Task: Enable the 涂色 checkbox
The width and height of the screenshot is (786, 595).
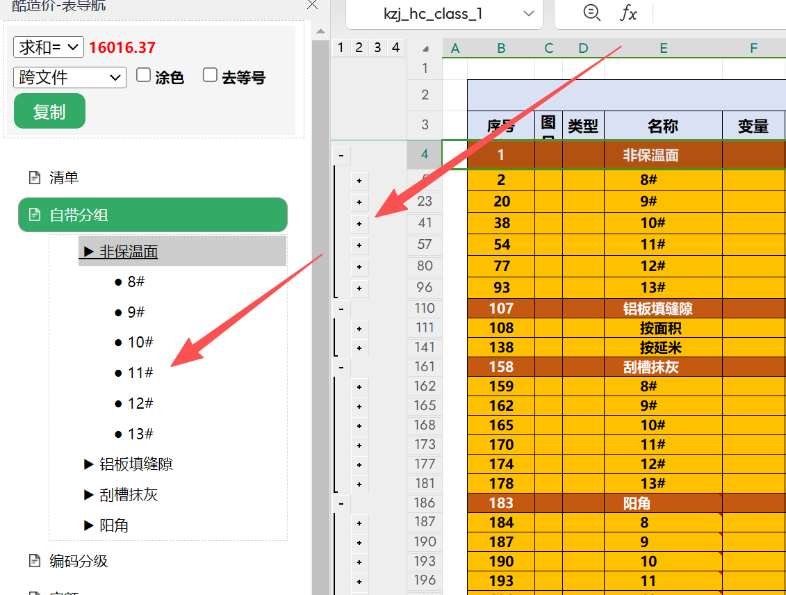Action: 143,76
